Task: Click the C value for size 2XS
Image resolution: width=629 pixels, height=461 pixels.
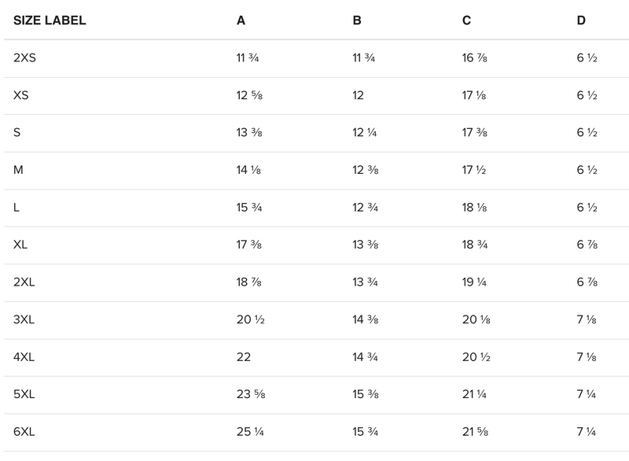Action: (475, 58)
